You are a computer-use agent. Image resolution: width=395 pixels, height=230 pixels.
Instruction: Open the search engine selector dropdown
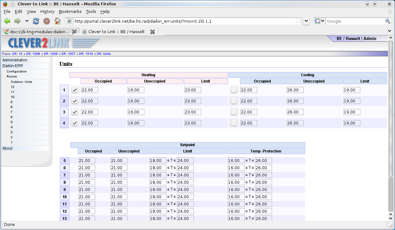(319, 21)
